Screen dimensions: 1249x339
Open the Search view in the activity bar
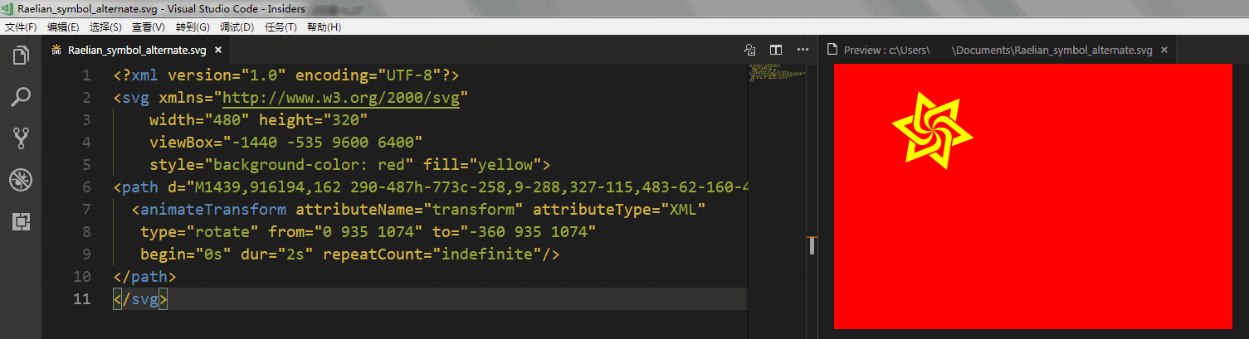tap(21, 97)
